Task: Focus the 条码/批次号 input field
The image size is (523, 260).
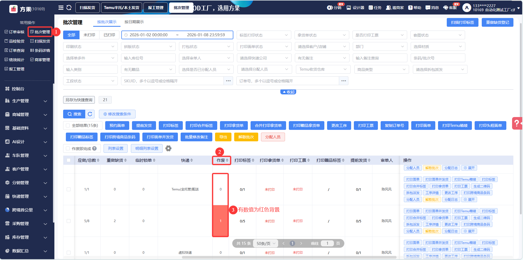Action: click(x=438, y=58)
